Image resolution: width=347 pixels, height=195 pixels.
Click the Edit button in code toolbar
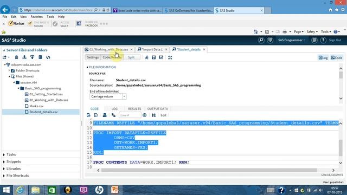(x=163, y=115)
